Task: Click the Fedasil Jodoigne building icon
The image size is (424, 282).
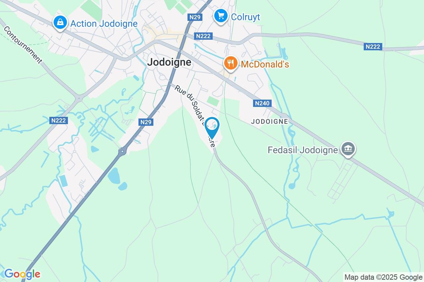Action: tap(348, 149)
